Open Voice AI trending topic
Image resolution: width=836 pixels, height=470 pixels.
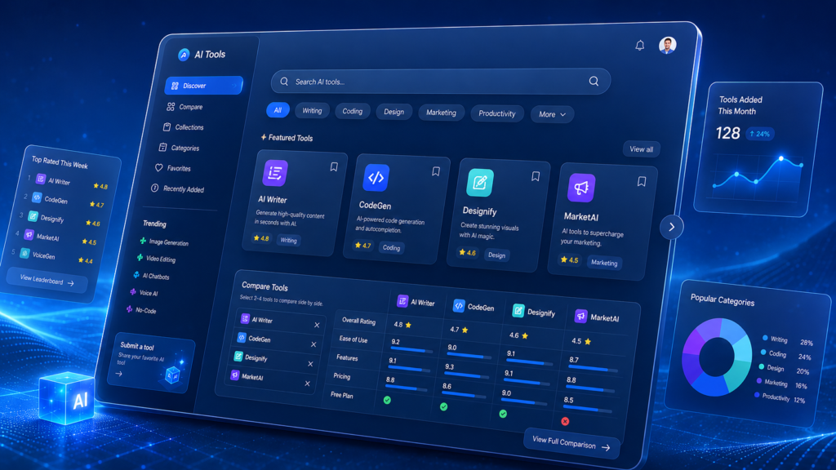coord(145,293)
